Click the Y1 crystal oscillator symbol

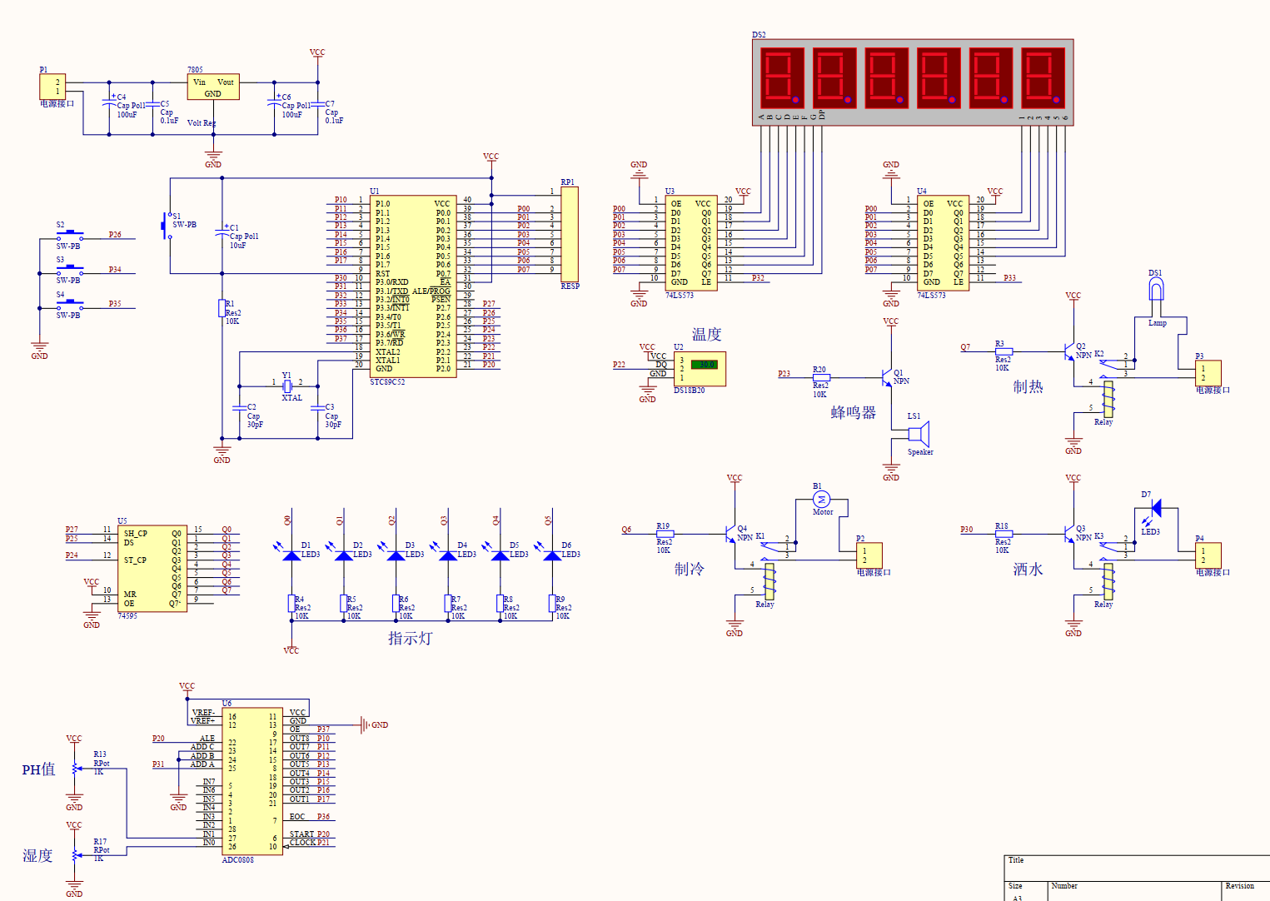pyautogui.click(x=287, y=386)
